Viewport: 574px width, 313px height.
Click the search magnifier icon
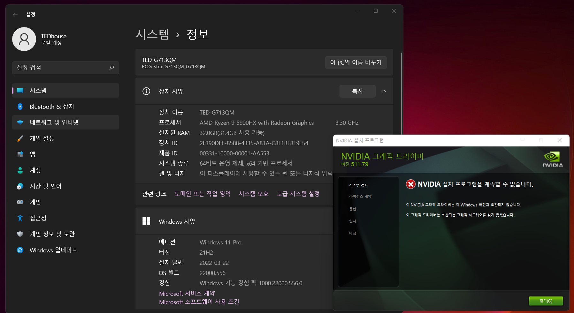(111, 68)
